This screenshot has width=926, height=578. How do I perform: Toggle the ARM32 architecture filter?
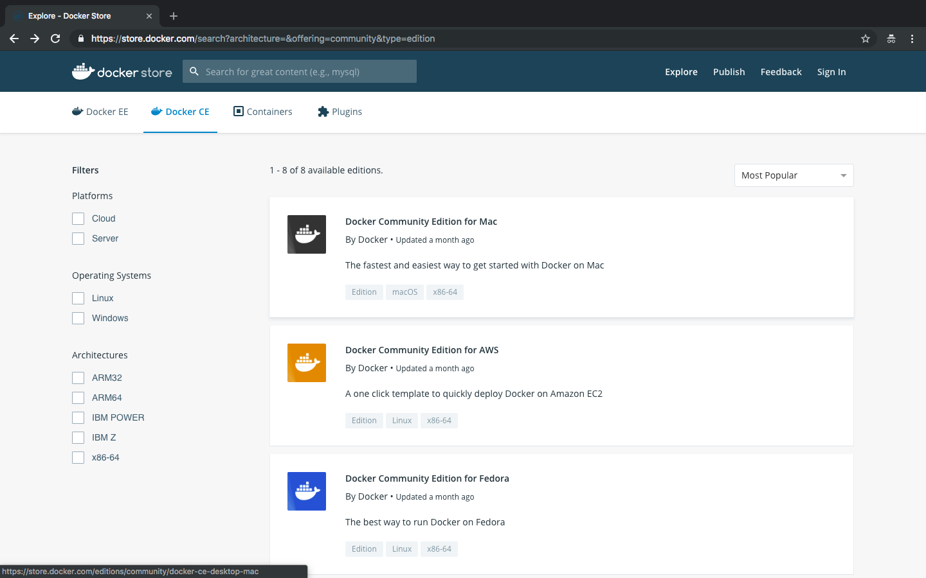click(x=78, y=378)
